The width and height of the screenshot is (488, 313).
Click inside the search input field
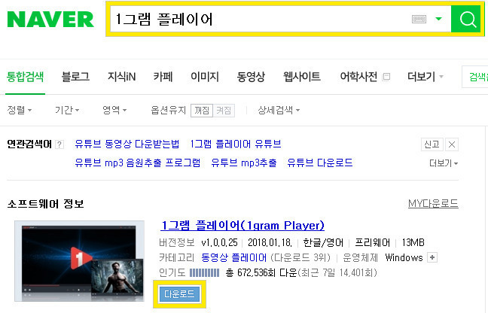(260, 19)
